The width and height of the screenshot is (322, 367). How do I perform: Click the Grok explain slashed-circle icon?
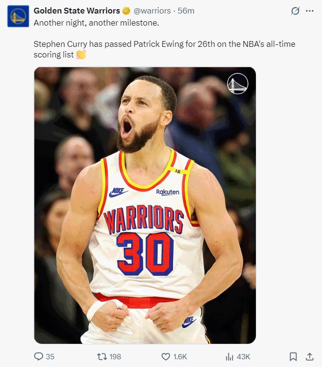pyautogui.click(x=295, y=11)
